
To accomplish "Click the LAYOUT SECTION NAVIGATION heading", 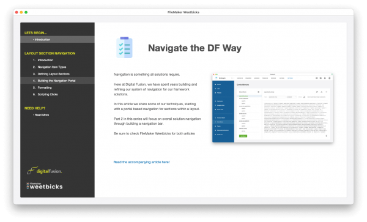I will coord(50,53).
